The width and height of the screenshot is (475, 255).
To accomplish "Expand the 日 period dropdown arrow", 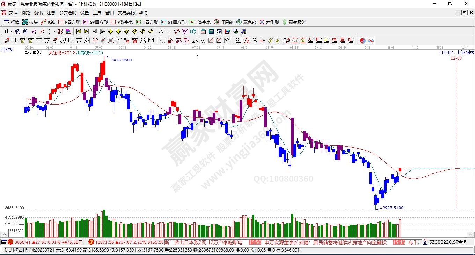I will click(11, 31).
